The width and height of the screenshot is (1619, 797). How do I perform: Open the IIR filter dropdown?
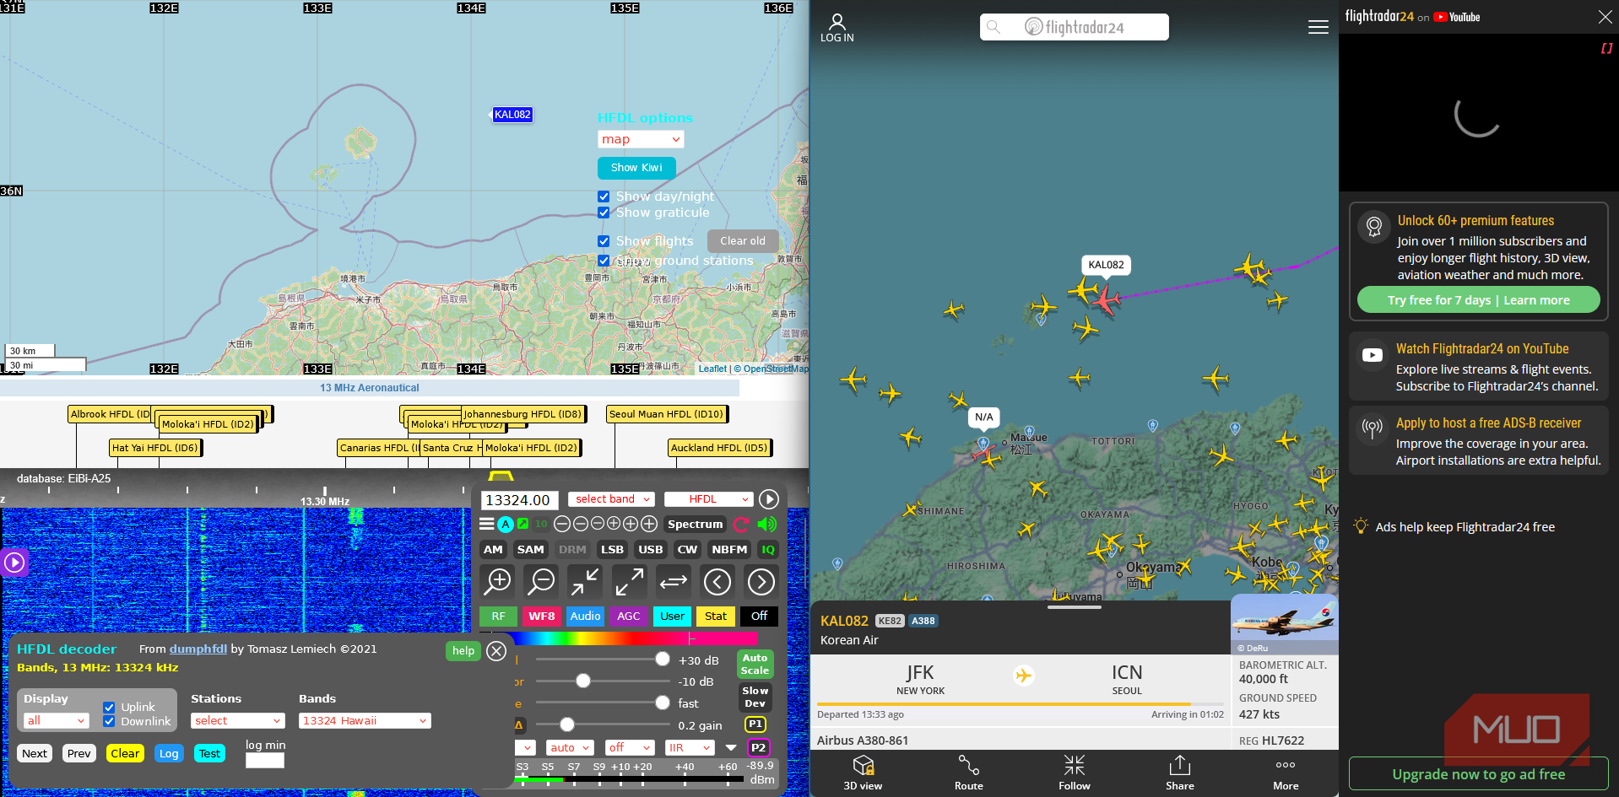coord(690,748)
